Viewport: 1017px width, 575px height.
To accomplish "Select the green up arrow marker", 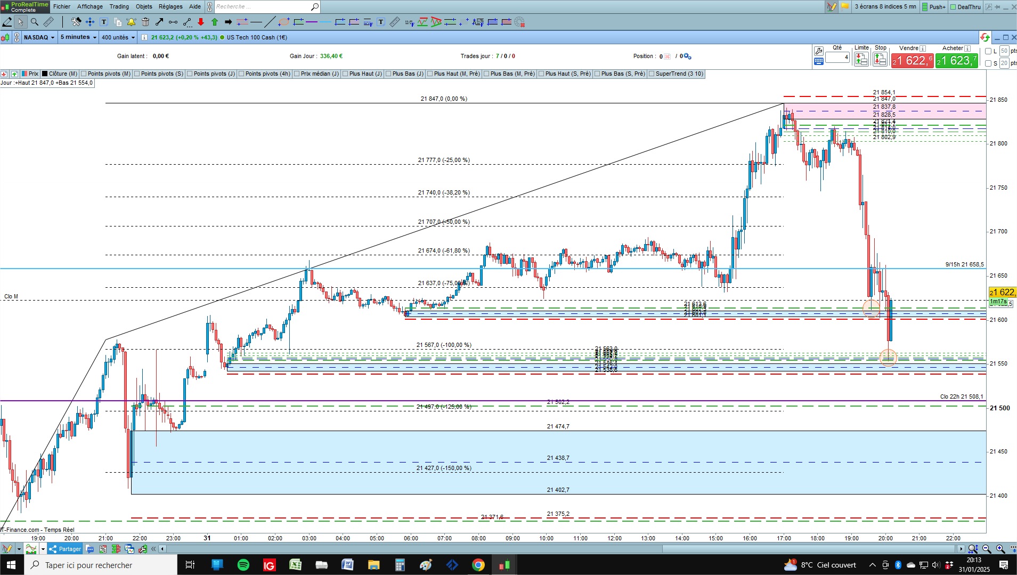I will tap(215, 22).
